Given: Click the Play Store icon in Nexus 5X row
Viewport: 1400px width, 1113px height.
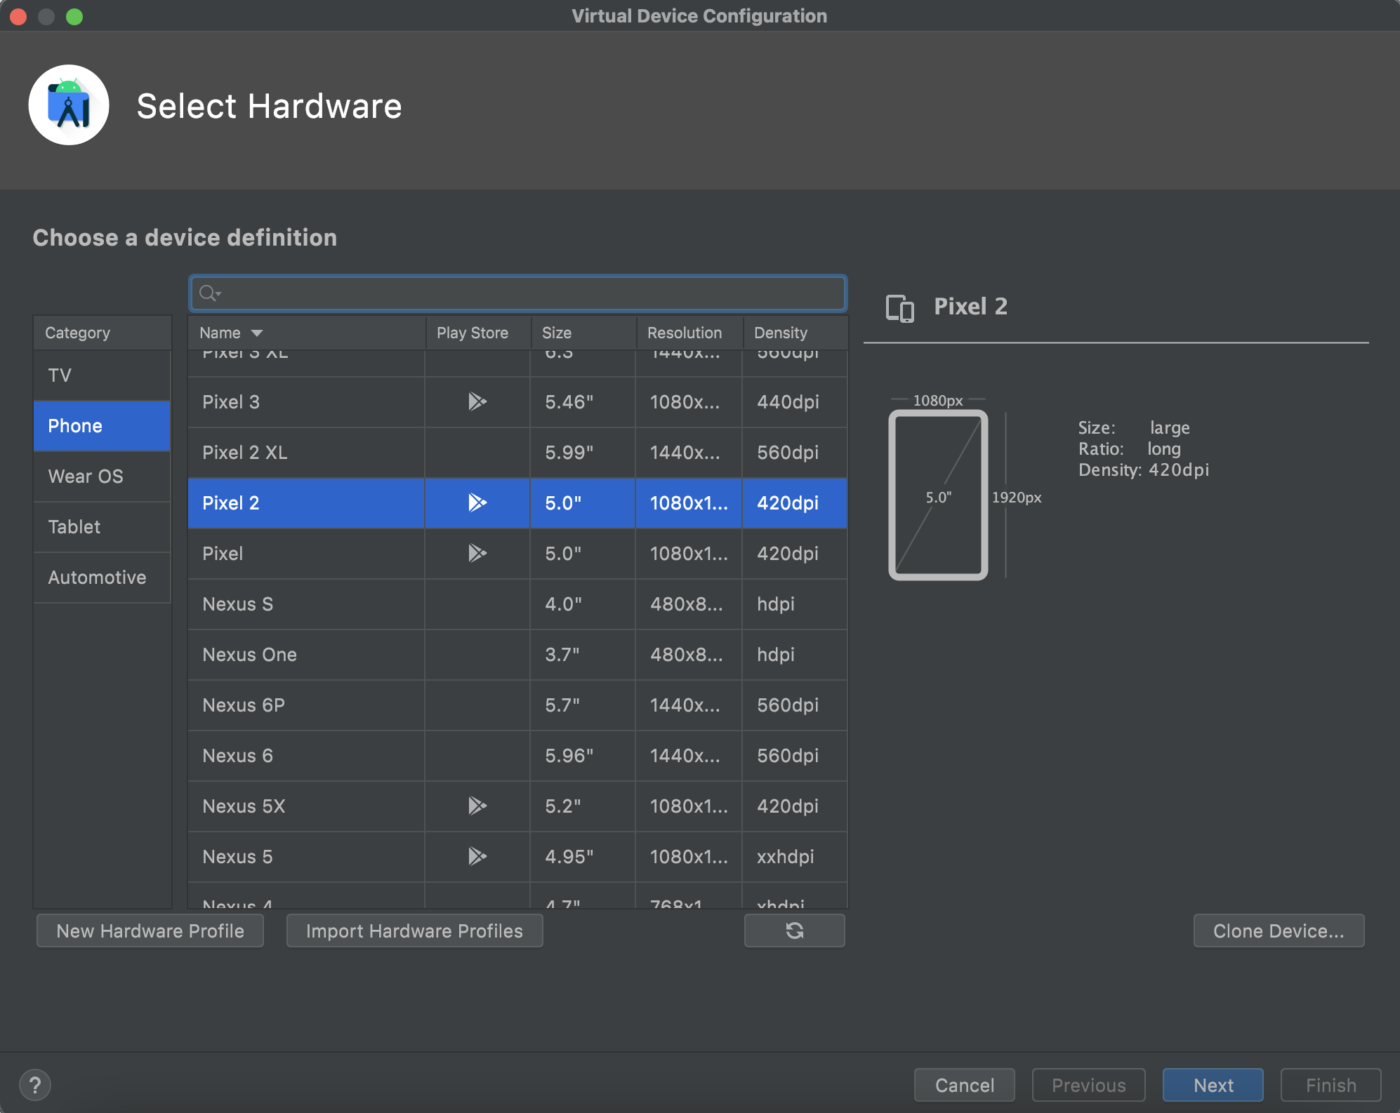Looking at the screenshot, I should tap(477, 806).
